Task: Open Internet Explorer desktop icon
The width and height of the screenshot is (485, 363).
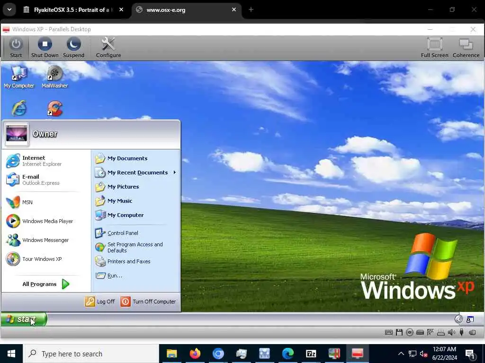Action: pos(19,108)
